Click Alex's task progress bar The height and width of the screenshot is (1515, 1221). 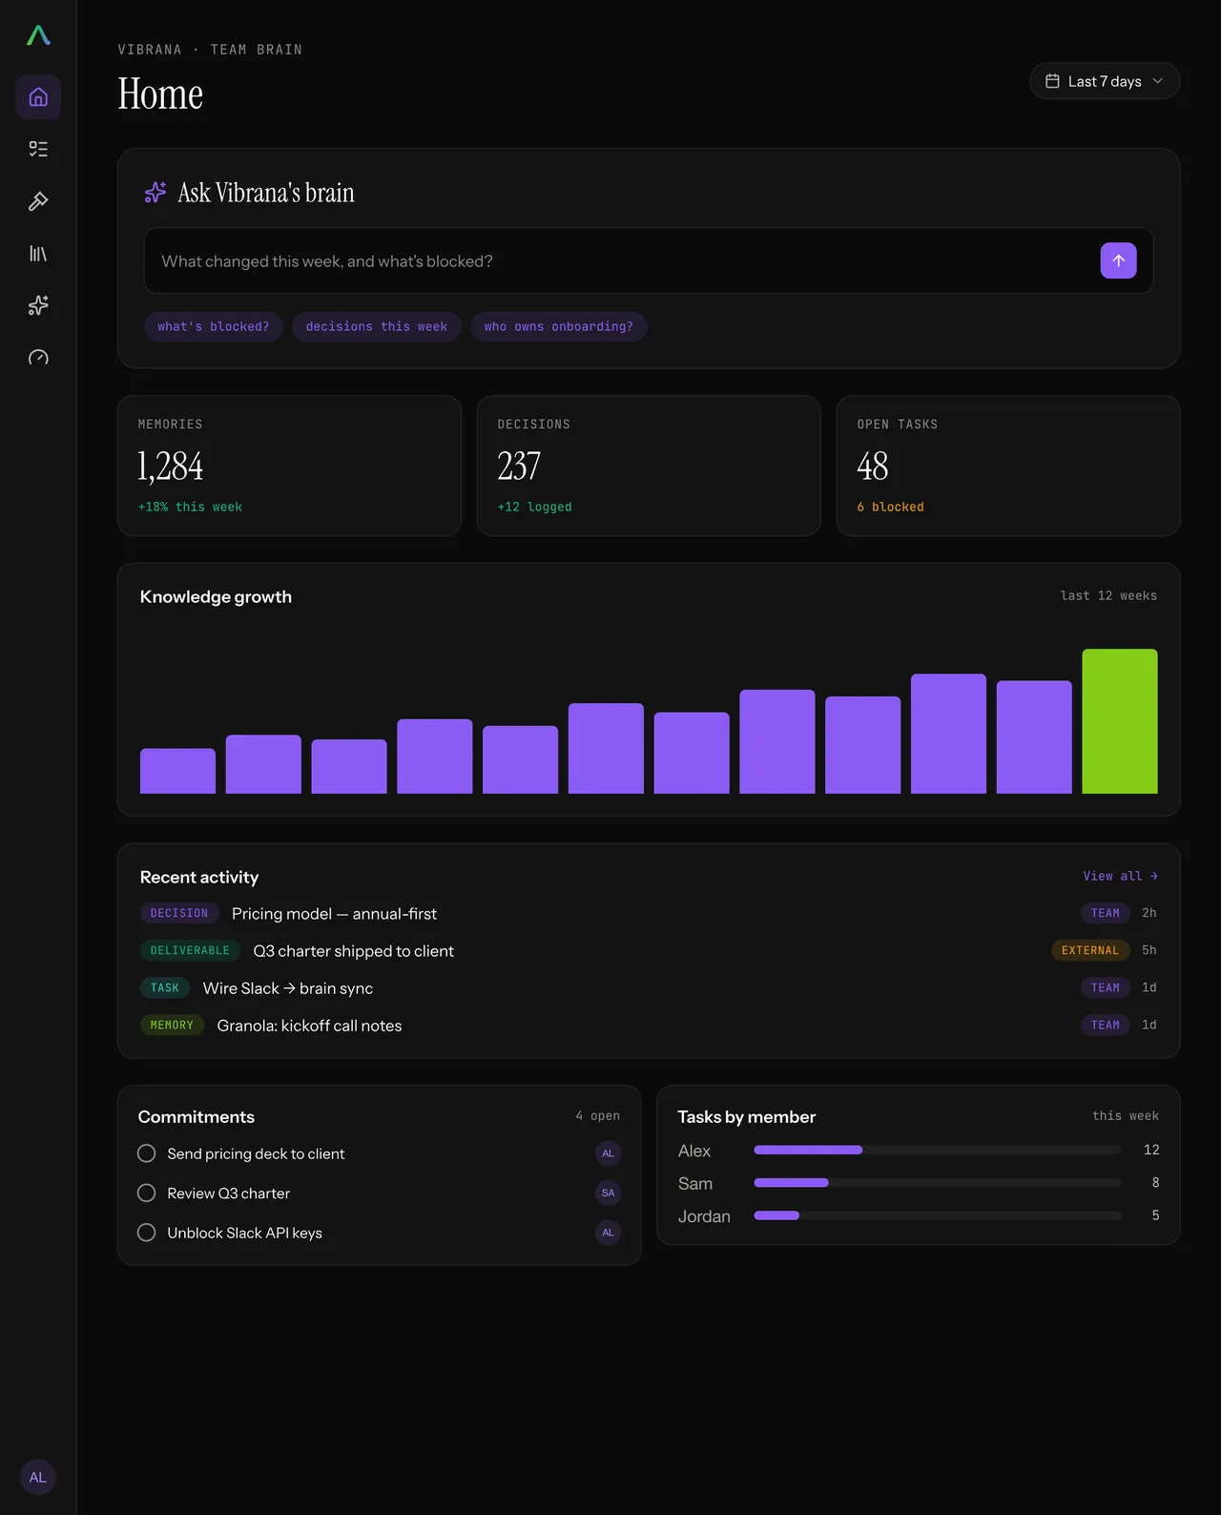click(x=938, y=1151)
